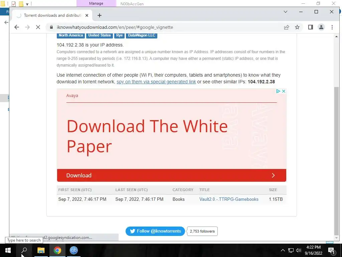Image resolution: width=342 pixels, height=257 pixels.
Task: Share this page icon in address bar
Action: [x=286, y=27]
